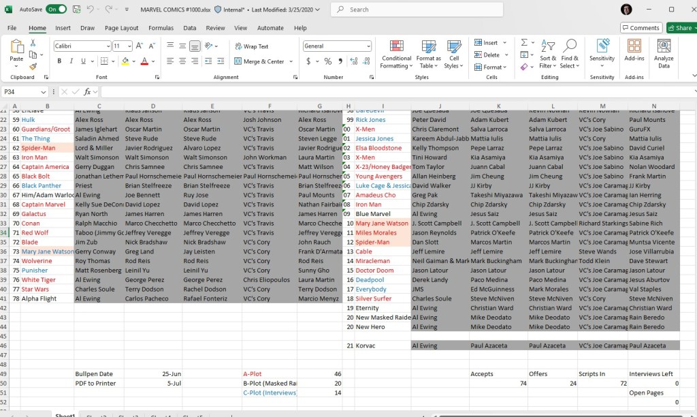Switch to the Page Layout tab
697x417 pixels.
pyautogui.click(x=121, y=28)
